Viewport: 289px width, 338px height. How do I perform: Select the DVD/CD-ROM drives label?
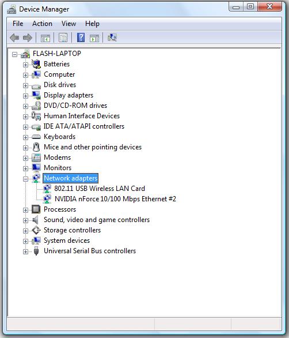75,106
